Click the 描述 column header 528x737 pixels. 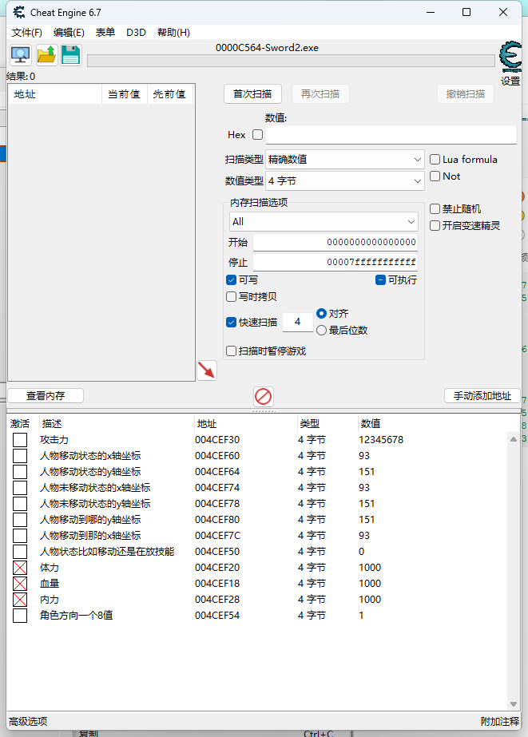[x=116, y=424]
